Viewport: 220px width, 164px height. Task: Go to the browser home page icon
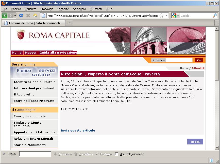(35, 15)
